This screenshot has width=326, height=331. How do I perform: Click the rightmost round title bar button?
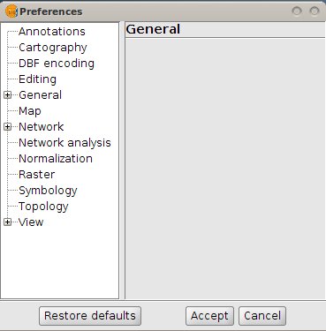(x=315, y=11)
